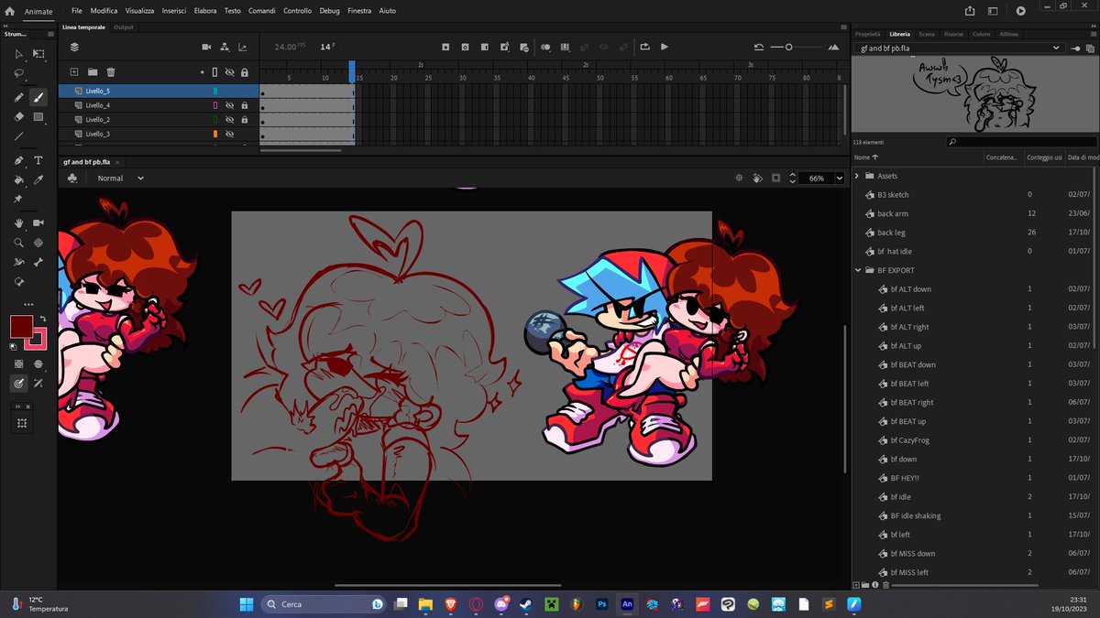Select the Rectangle tool
This screenshot has width=1100, height=618.
tap(38, 117)
